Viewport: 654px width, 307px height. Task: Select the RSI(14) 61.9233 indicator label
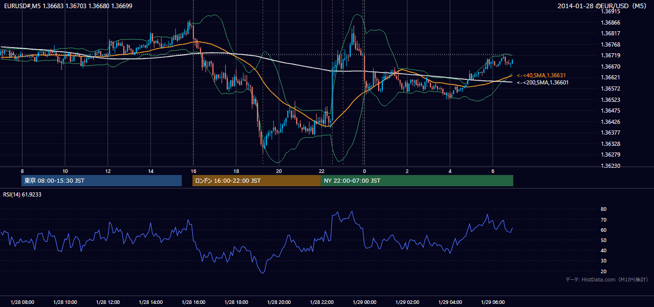point(22,194)
